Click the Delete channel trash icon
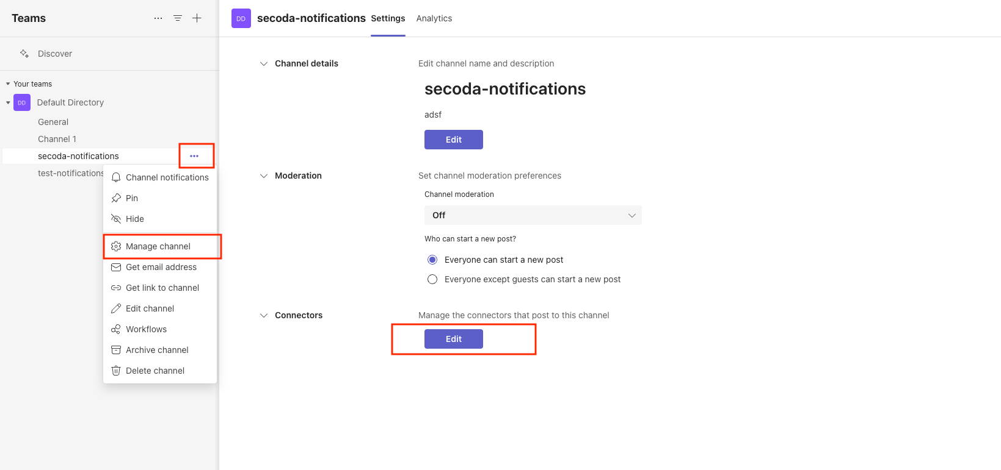1001x470 pixels. 116,371
